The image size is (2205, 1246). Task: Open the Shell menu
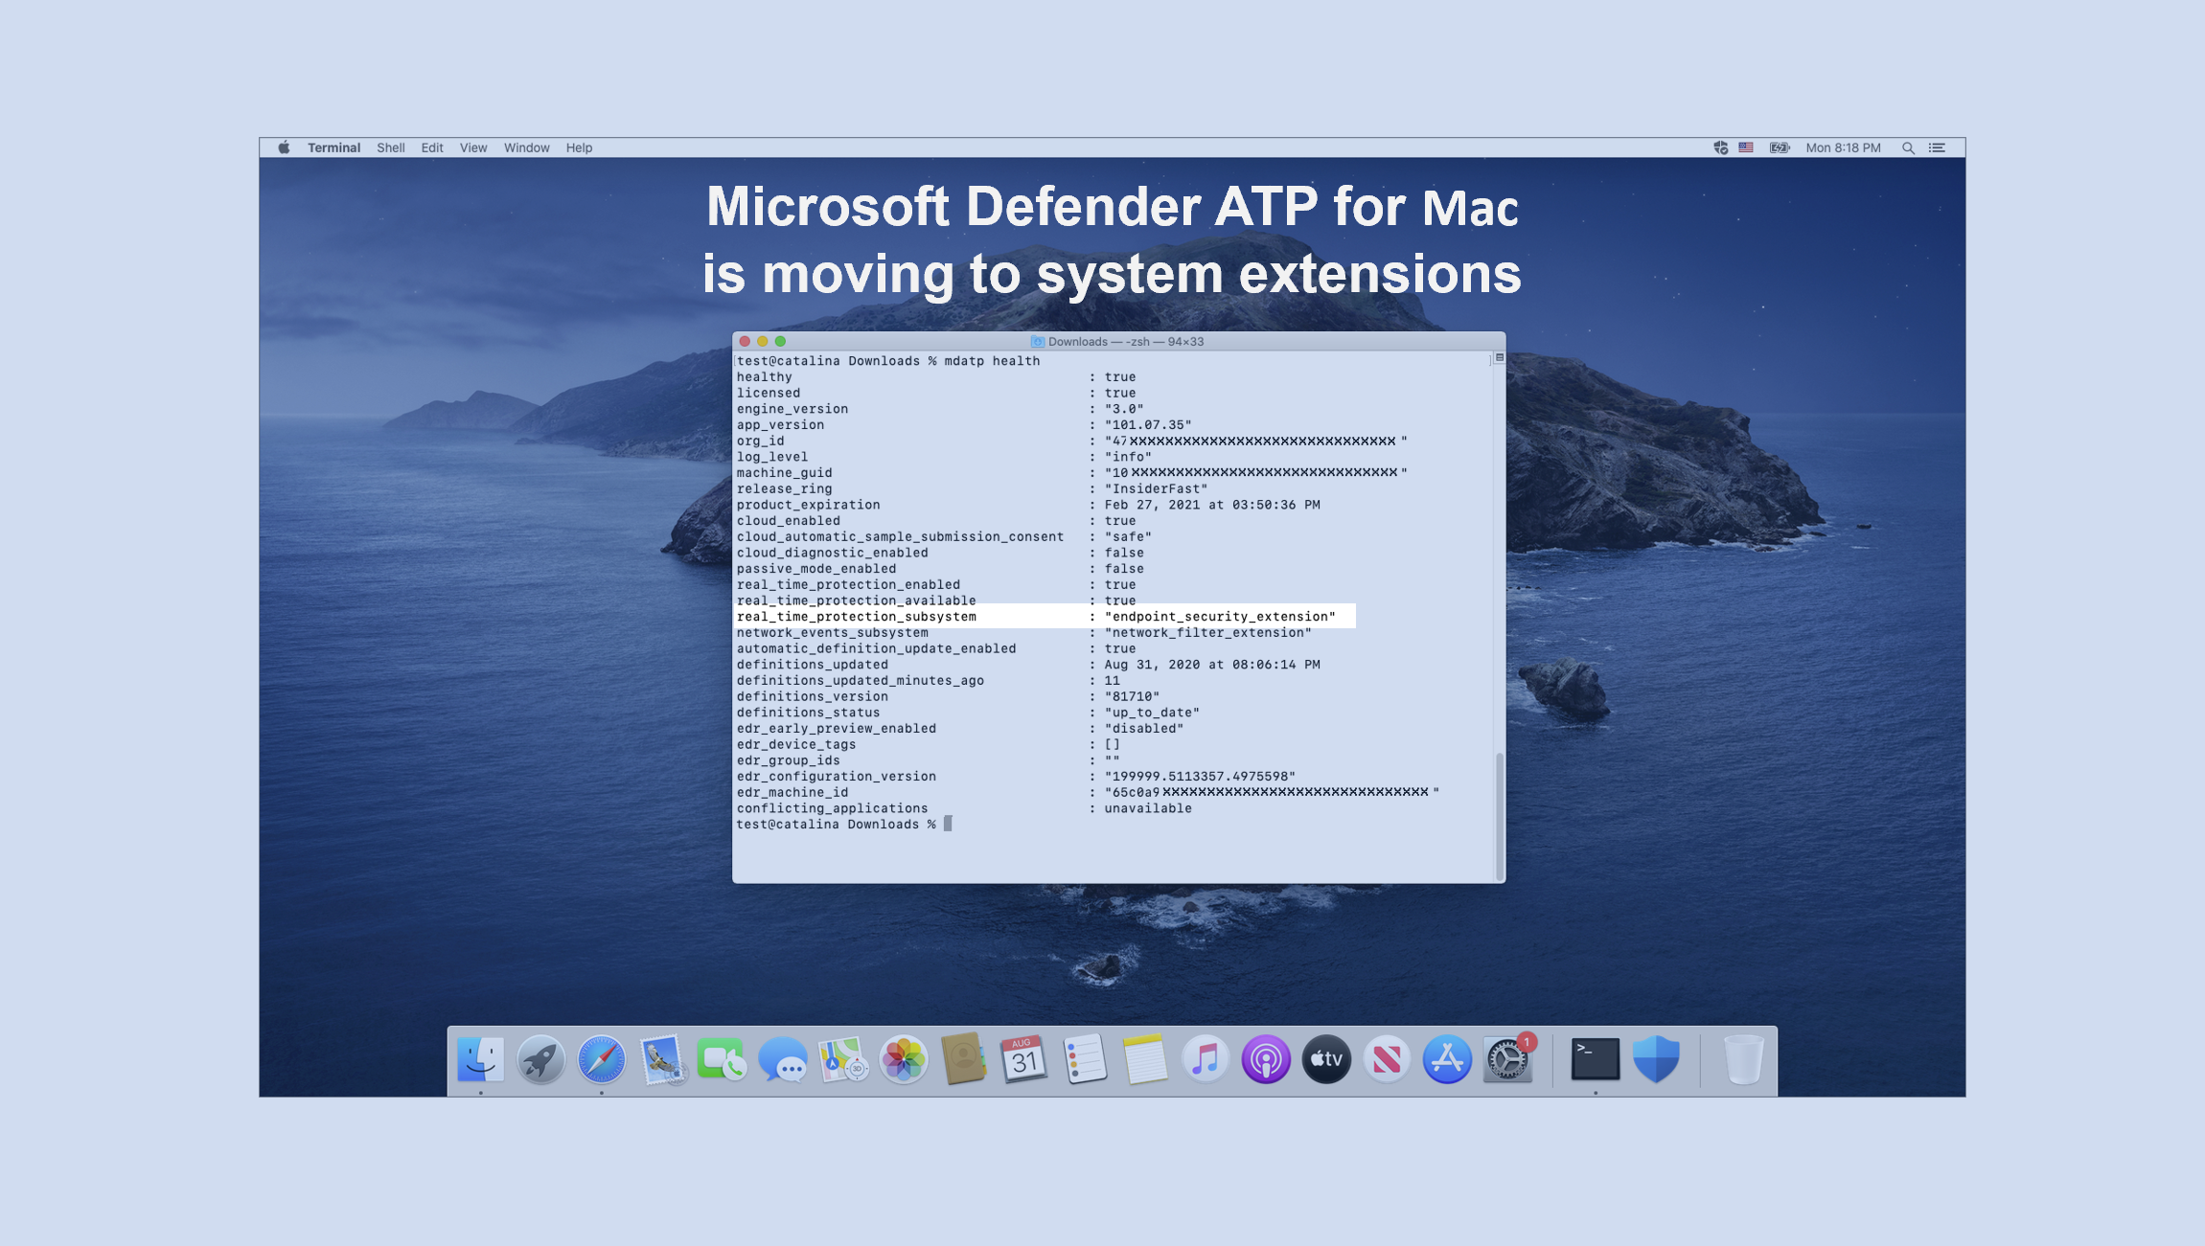(390, 147)
